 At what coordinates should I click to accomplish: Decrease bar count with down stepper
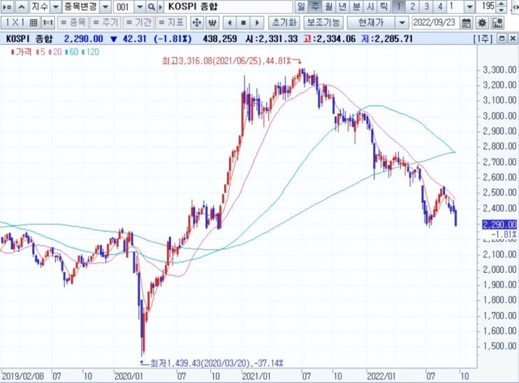pyautogui.click(x=502, y=10)
